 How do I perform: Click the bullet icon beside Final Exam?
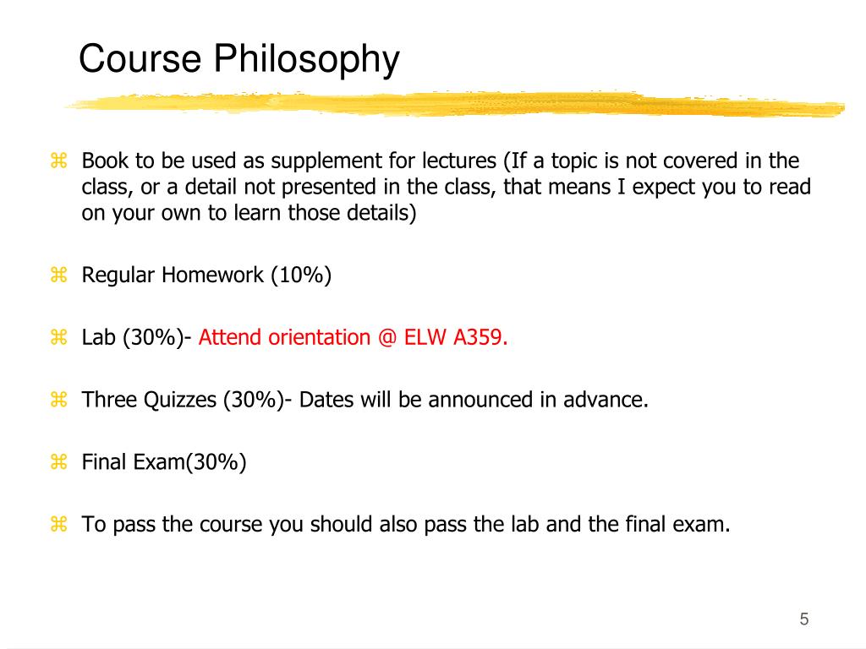58,461
